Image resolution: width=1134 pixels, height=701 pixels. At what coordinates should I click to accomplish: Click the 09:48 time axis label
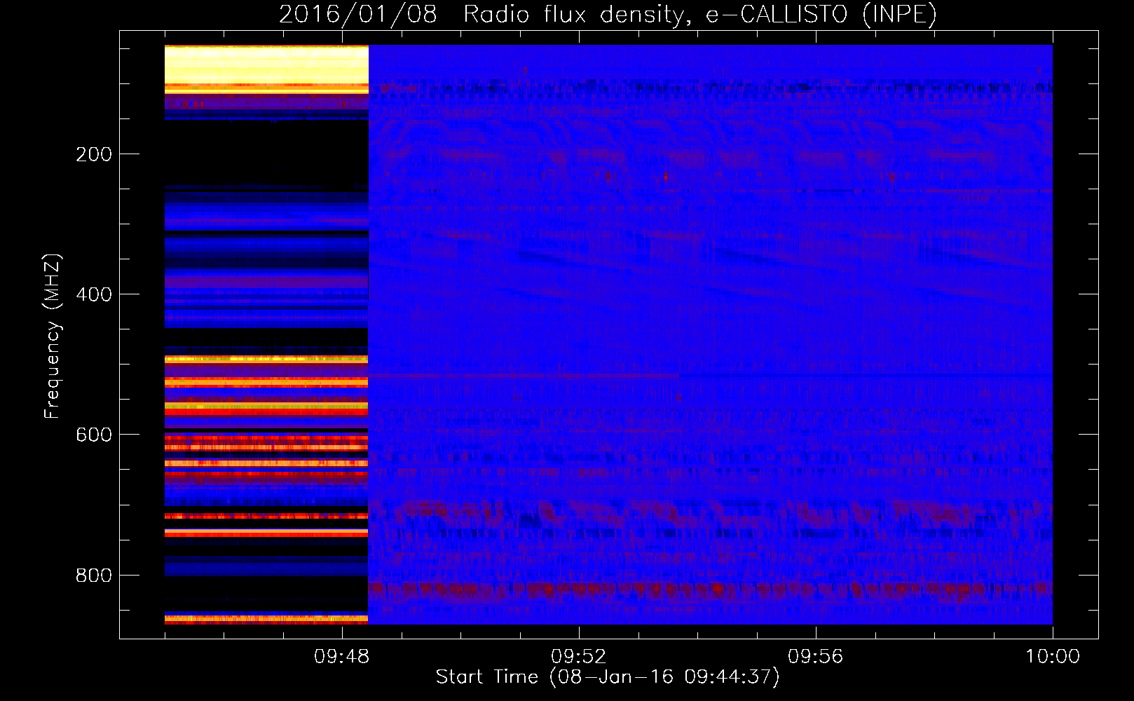click(341, 657)
